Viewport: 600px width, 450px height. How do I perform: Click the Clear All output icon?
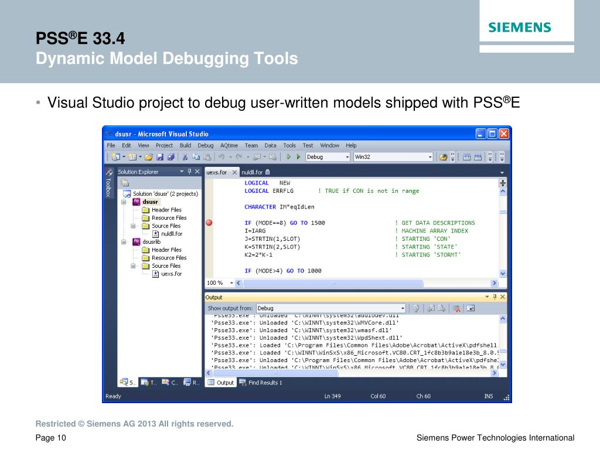click(x=456, y=308)
